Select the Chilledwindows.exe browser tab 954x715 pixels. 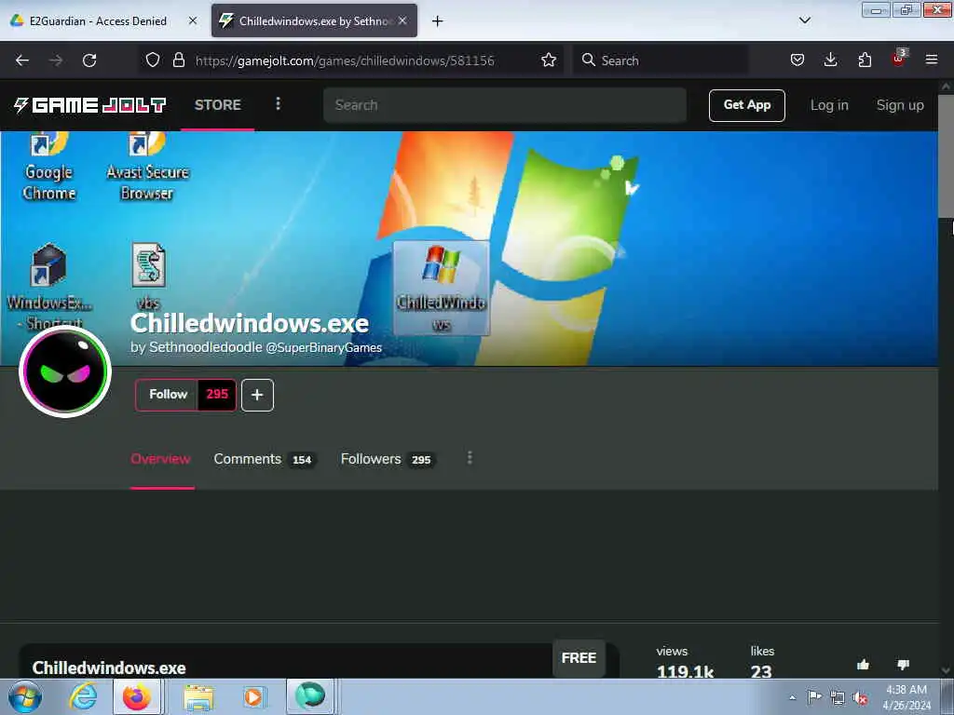314,20
